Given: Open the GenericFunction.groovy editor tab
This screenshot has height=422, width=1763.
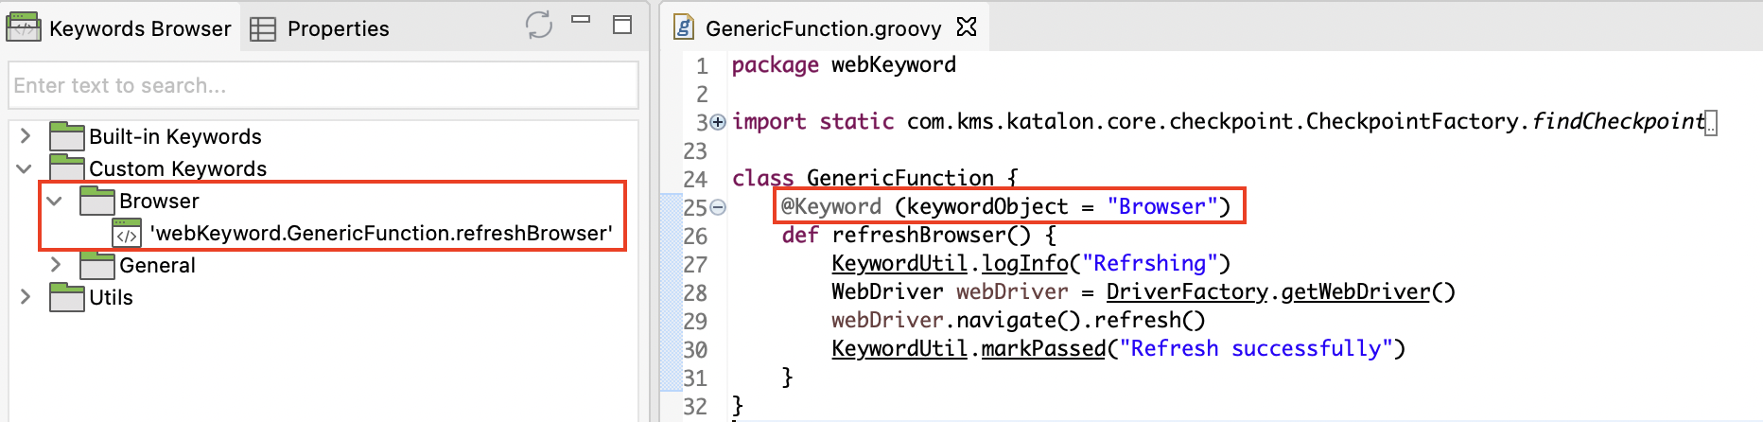Looking at the screenshot, I should point(822,28).
